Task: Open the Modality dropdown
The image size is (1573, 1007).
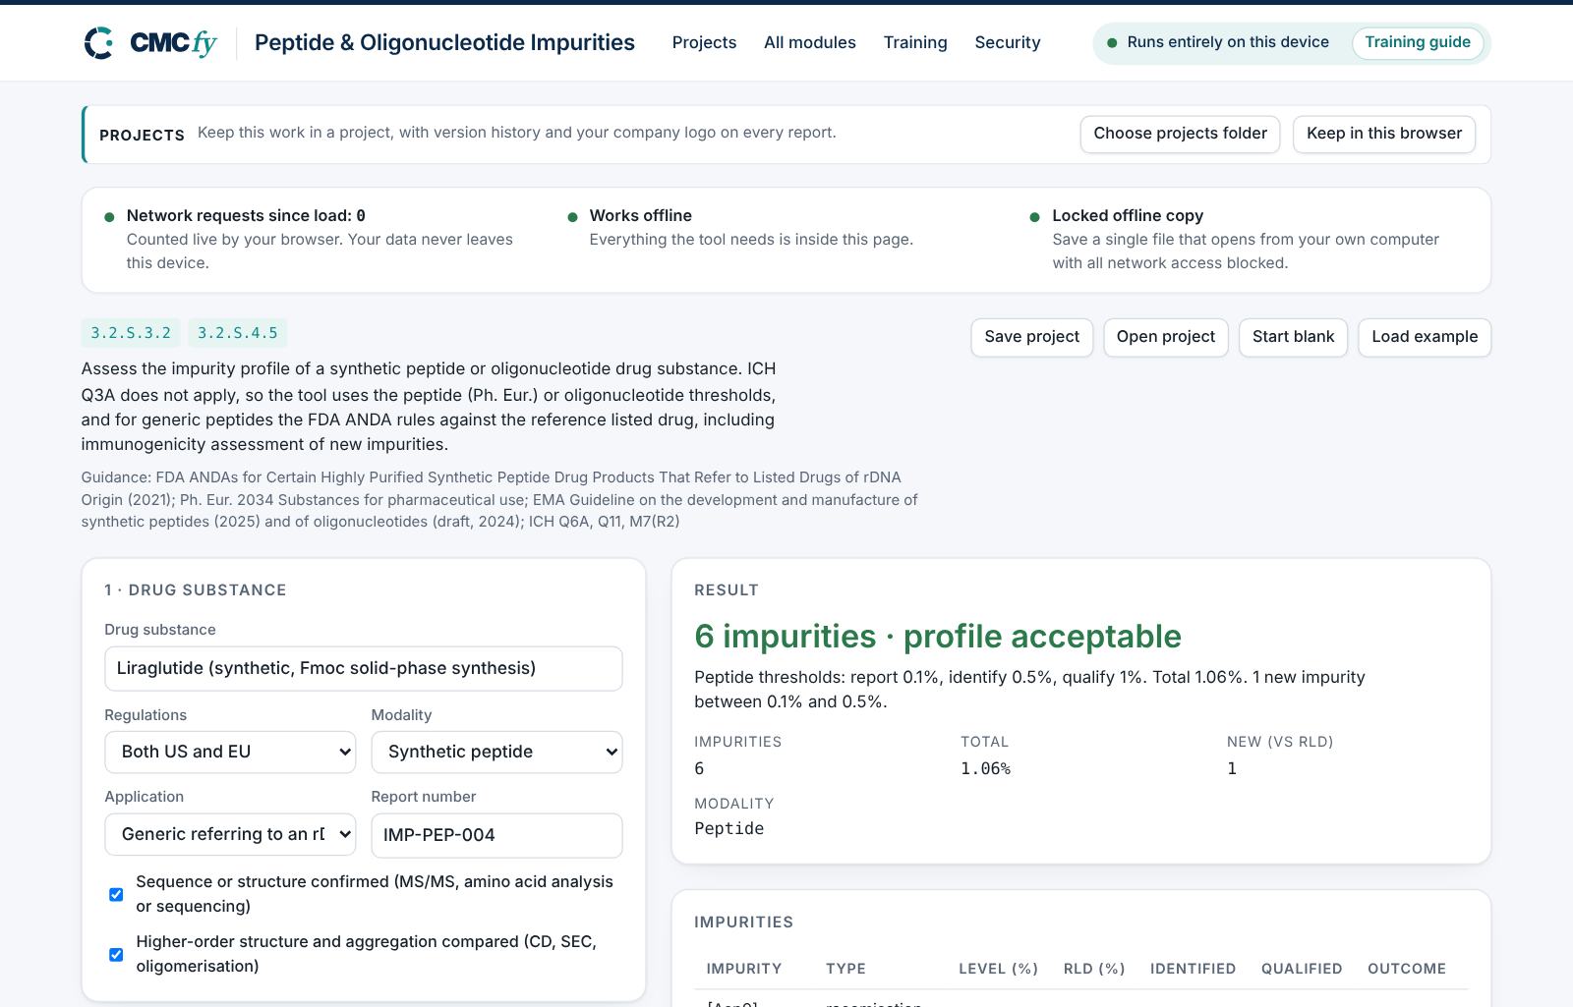Action: 496,752
